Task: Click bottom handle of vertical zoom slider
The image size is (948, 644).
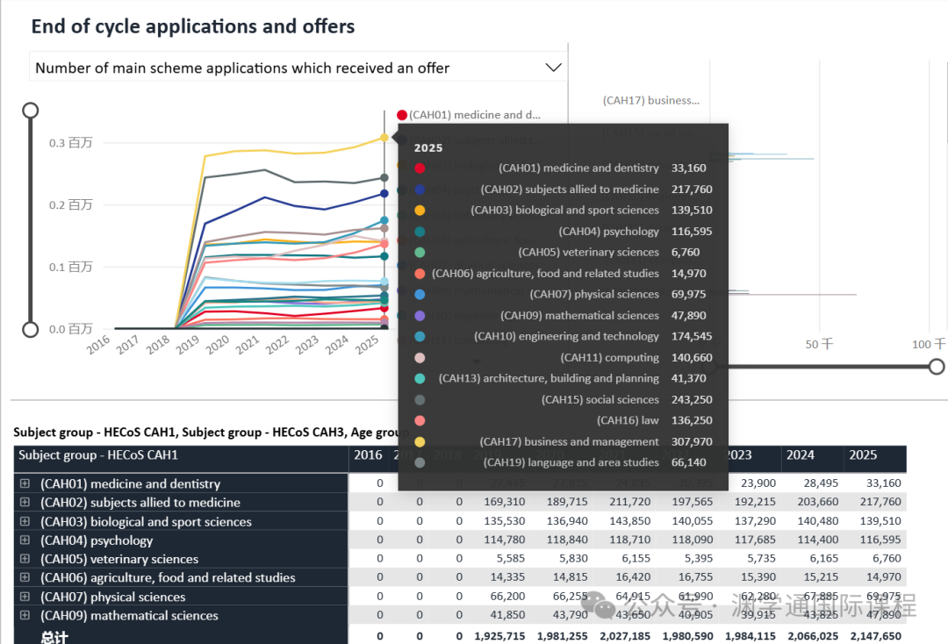Action: [x=31, y=329]
